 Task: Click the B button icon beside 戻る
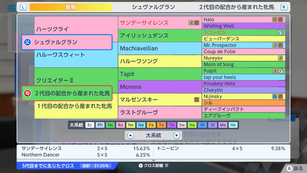coord(289,169)
